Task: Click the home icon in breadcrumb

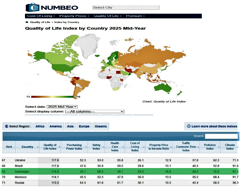Action: pyautogui.click(x=27, y=22)
